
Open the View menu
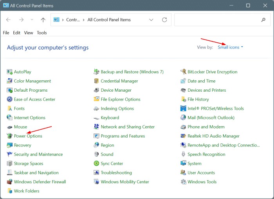tap(29, 33)
